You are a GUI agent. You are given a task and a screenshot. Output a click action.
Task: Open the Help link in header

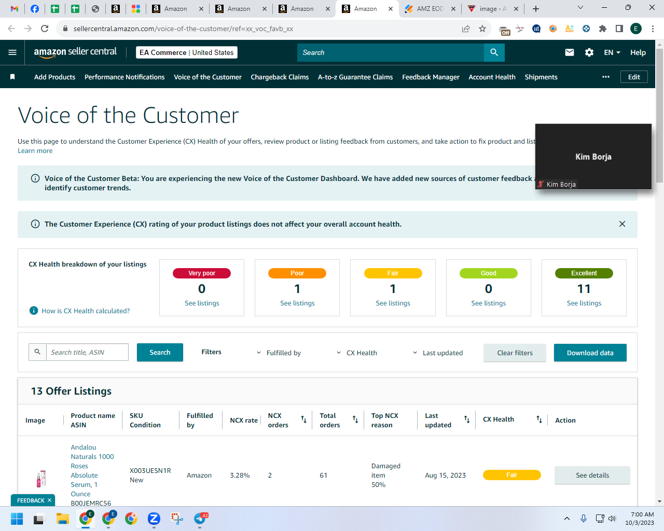(638, 52)
